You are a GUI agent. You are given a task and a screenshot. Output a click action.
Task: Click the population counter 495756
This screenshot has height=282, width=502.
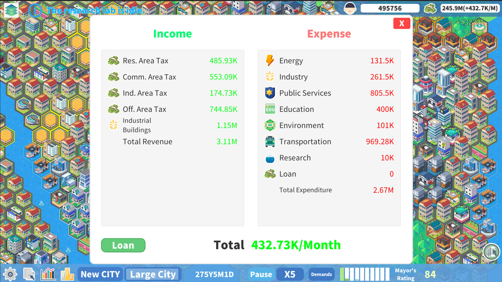(x=390, y=8)
